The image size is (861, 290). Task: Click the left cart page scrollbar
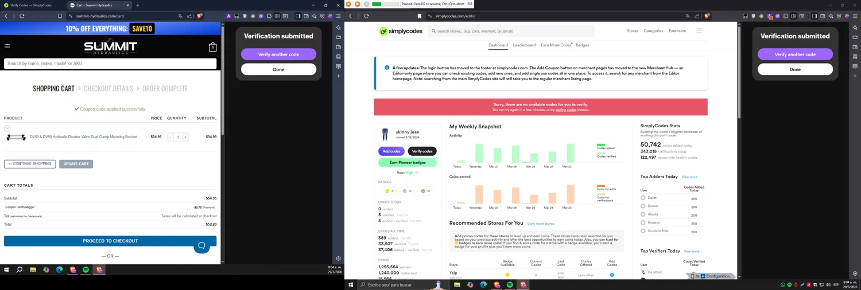pyautogui.click(x=222, y=80)
